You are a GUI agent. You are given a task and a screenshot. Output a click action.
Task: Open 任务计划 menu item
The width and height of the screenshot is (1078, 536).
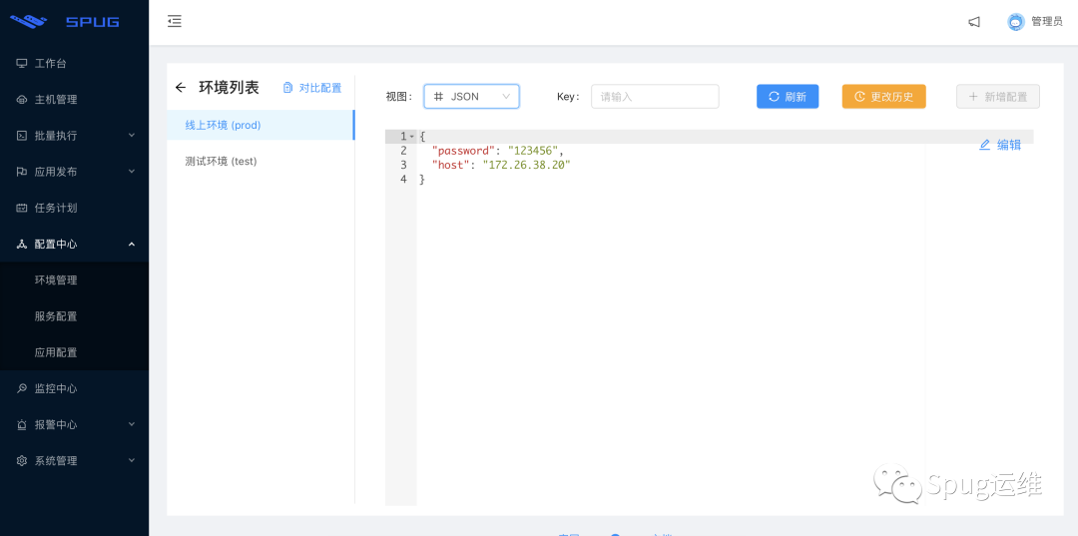(74, 209)
